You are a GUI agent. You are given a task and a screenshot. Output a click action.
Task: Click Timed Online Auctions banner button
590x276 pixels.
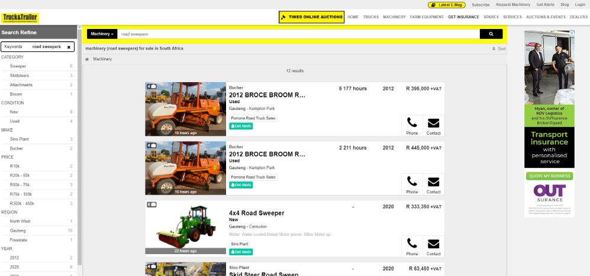tap(311, 17)
